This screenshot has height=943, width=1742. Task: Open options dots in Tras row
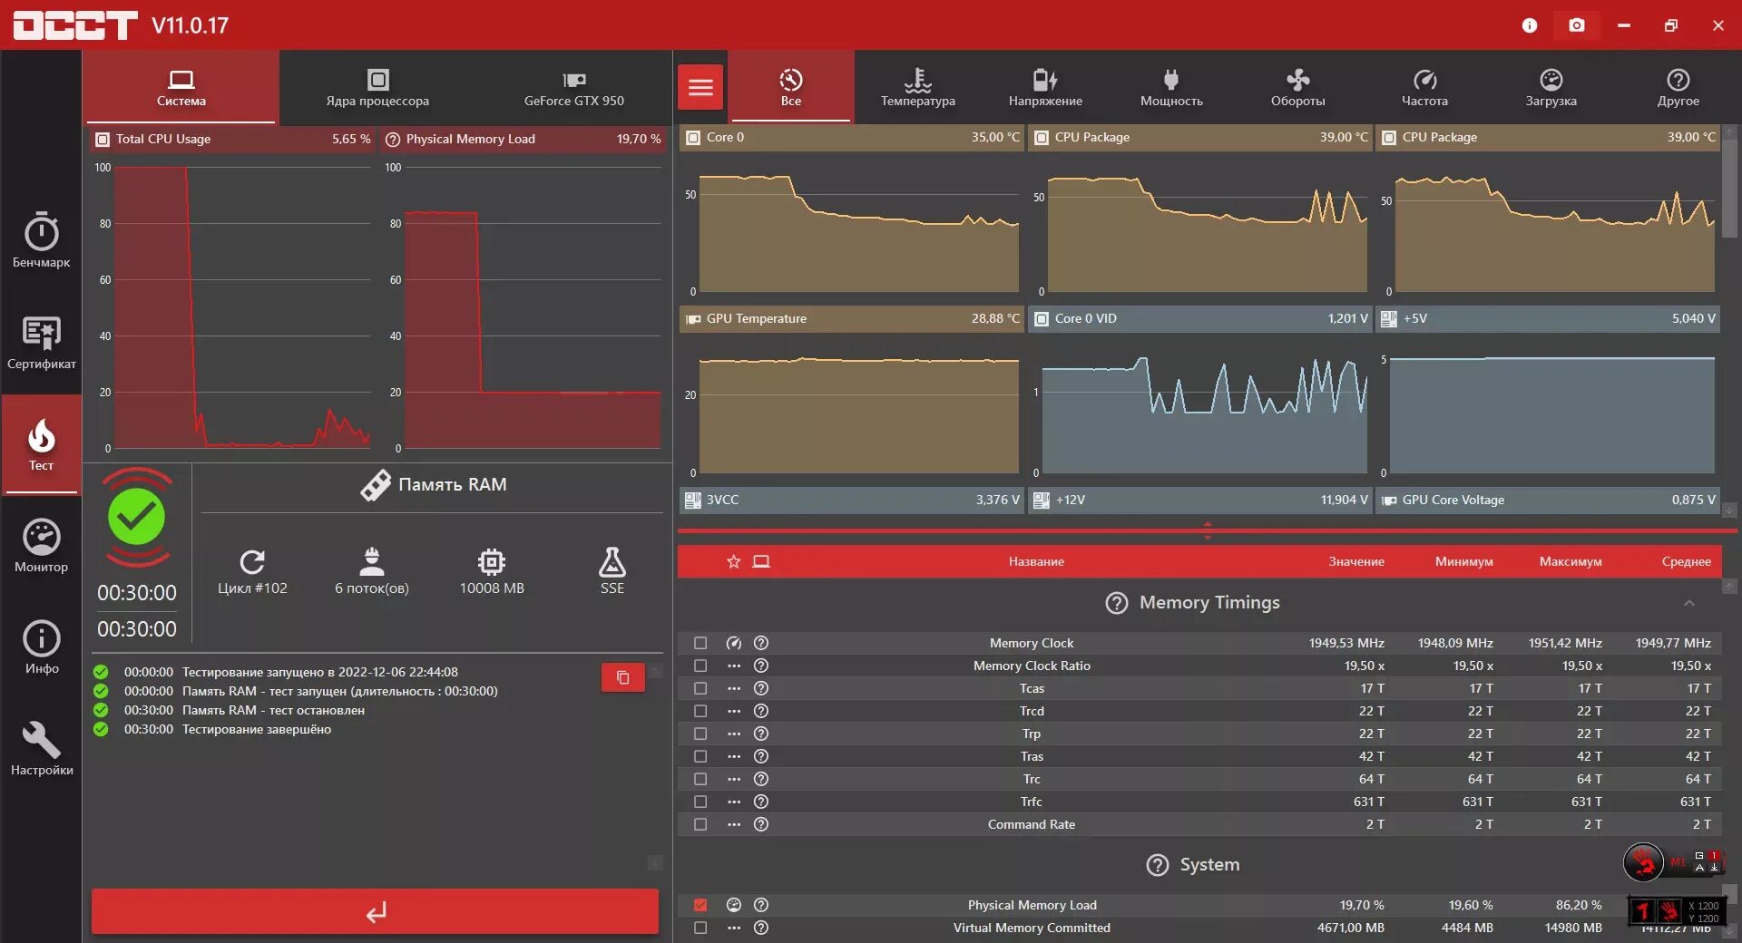click(733, 756)
